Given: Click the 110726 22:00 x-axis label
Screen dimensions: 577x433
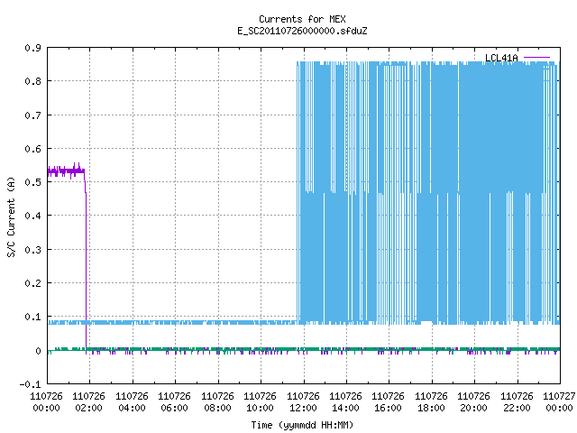Looking at the screenshot, I should (x=517, y=402).
